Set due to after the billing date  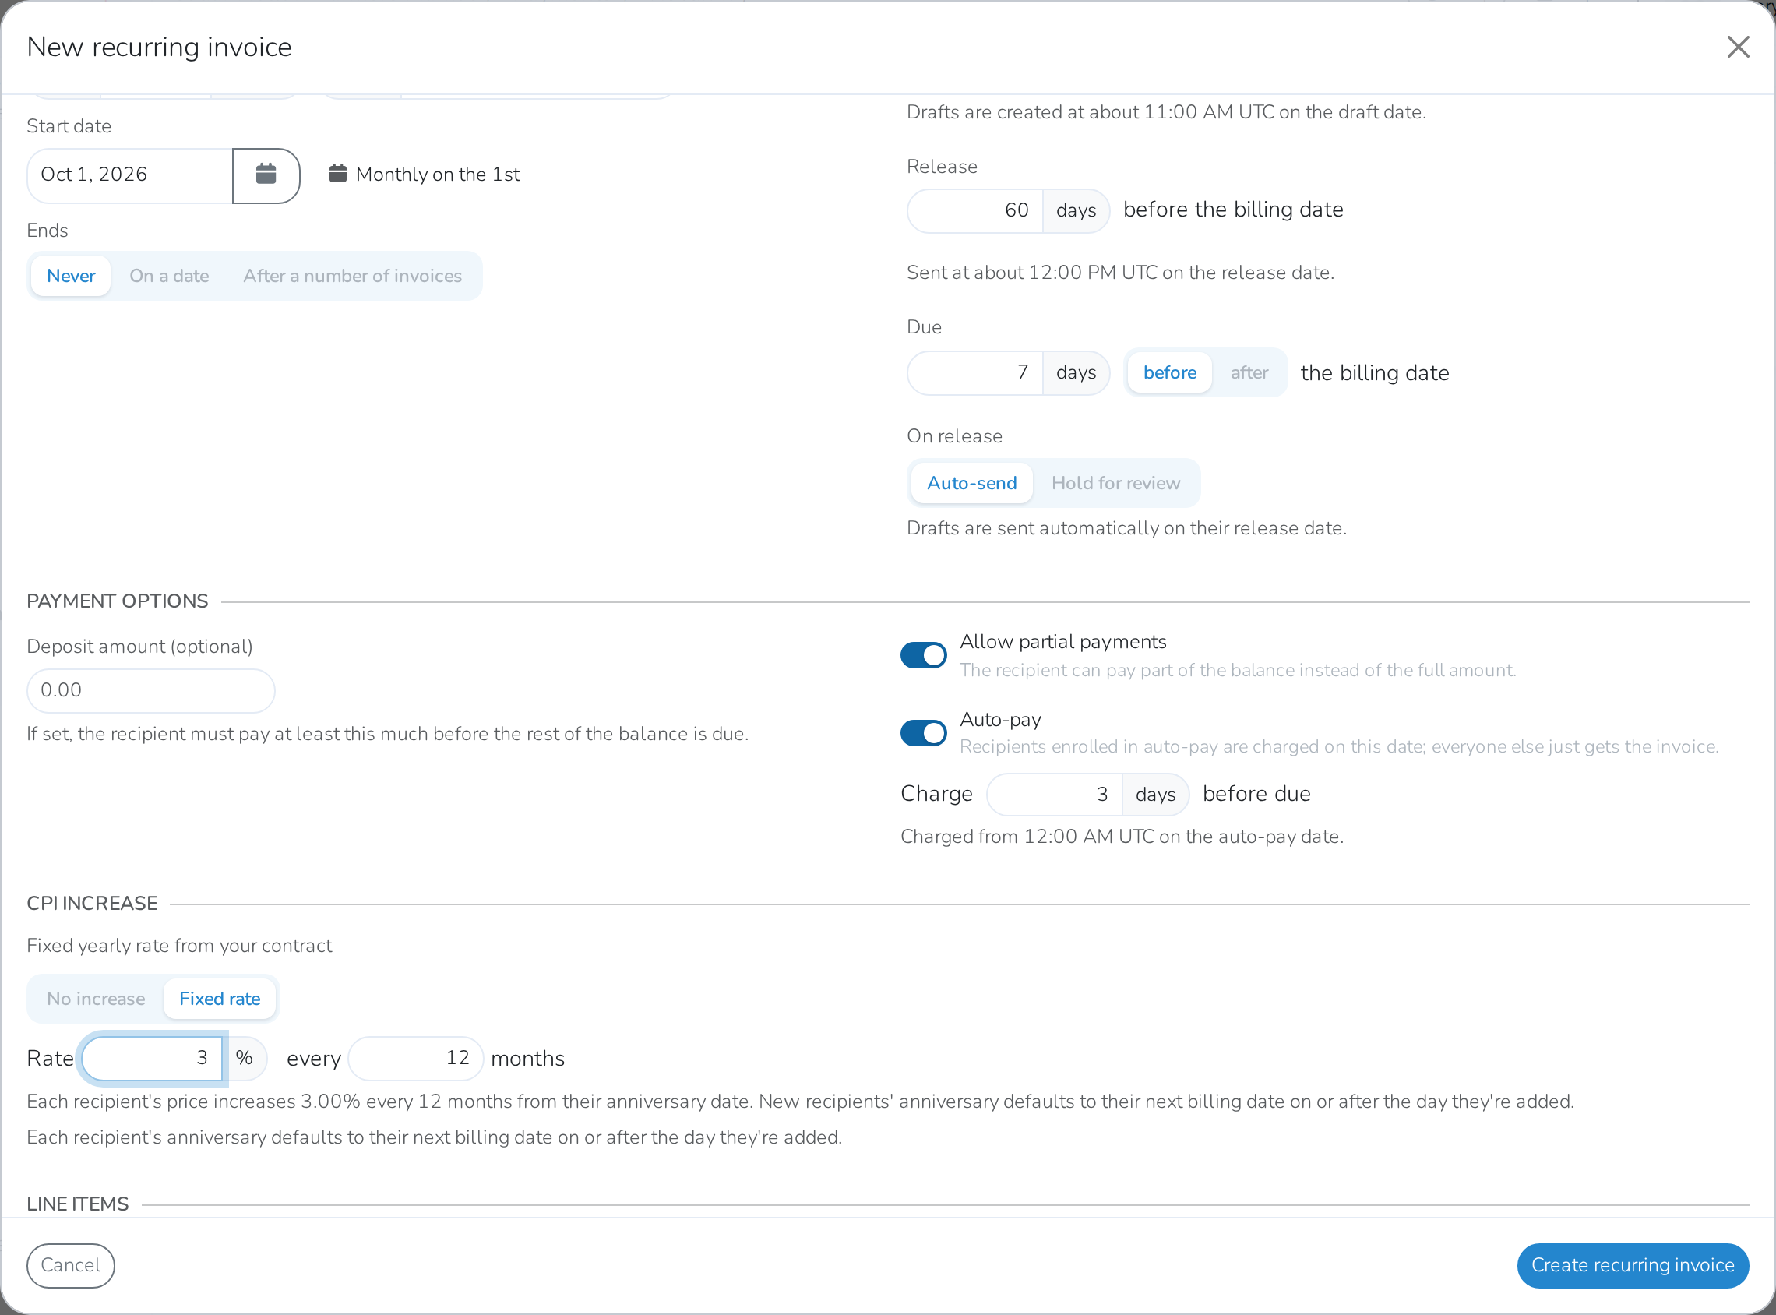[1249, 372]
